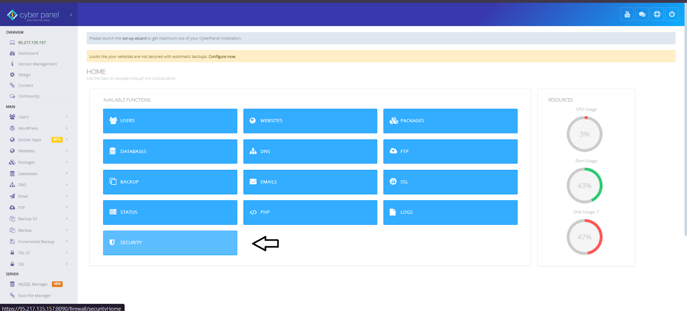Click the Ram Usage 43% gauge
Screen dimensions: 687x311
(x=584, y=185)
